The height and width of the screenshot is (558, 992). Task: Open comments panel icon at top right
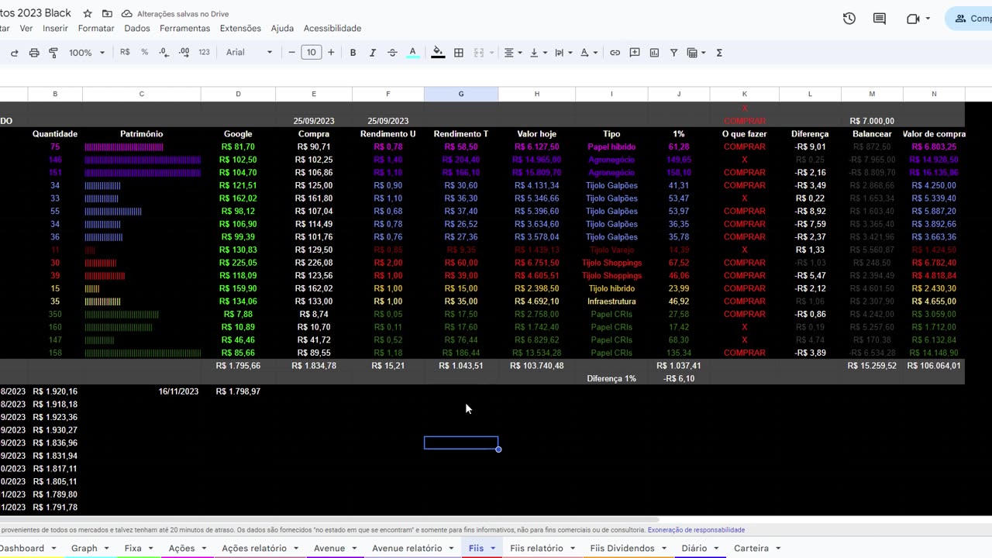click(880, 19)
